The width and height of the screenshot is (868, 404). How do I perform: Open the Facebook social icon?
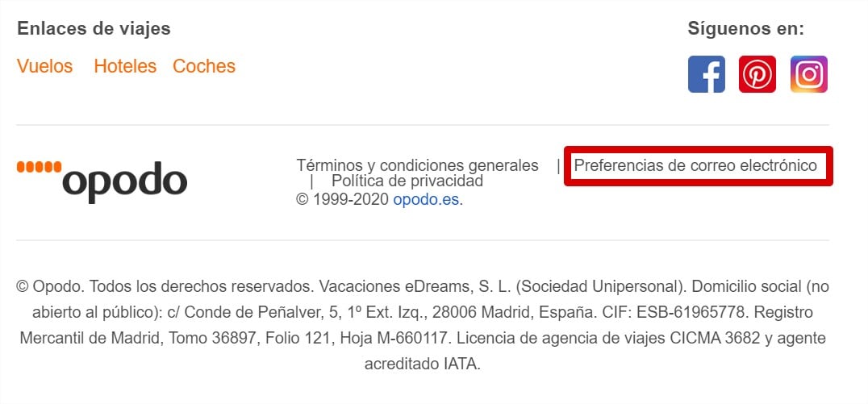(x=706, y=74)
